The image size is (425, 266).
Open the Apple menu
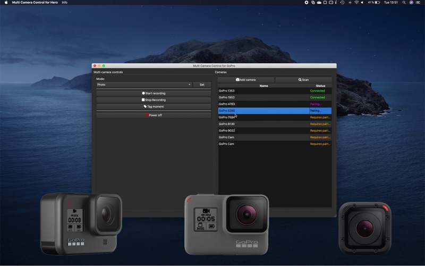coord(6,3)
